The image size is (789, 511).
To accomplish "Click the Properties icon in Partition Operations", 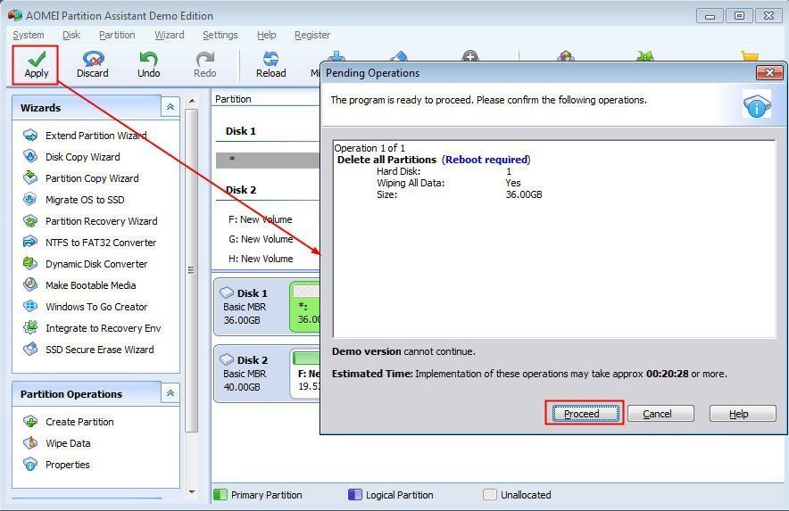I will (30, 465).
